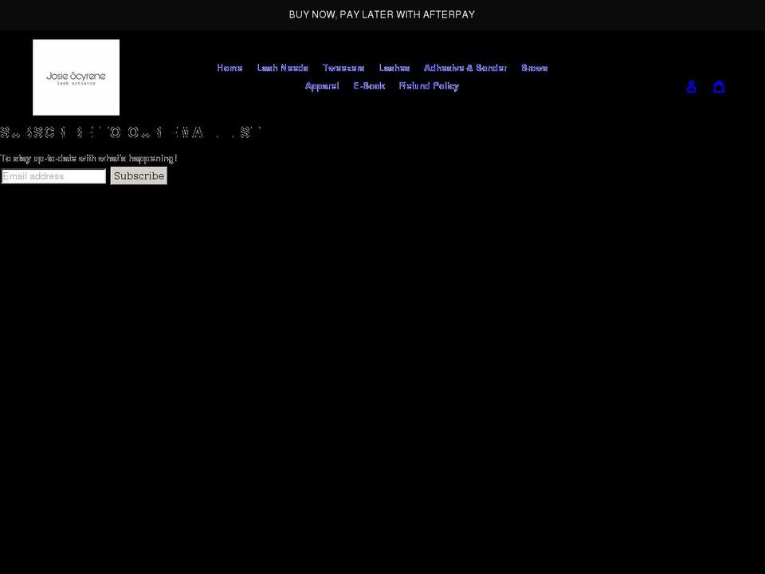Navigate to the Lashes page

click(394, 68)
